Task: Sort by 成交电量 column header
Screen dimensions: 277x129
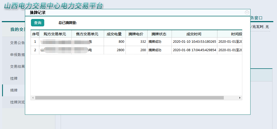Action: coord(114,34)
